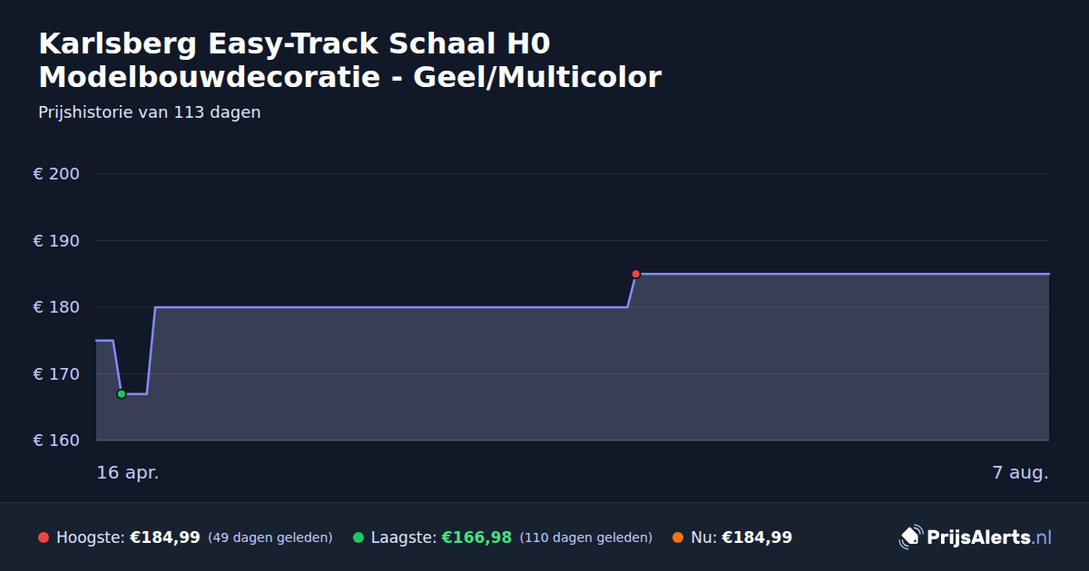
Task: Click the Hoogste price €184,99
Action: click(x=165, y=537)
